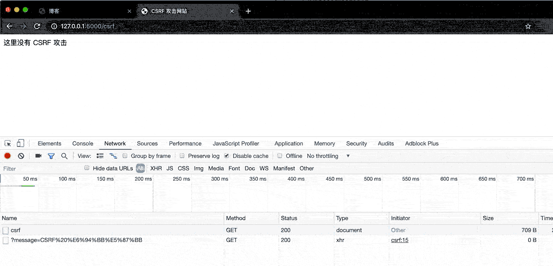This screenshot has height=266, width=553.
Task: Sort by the Status column header
Action: click(307, 218)
